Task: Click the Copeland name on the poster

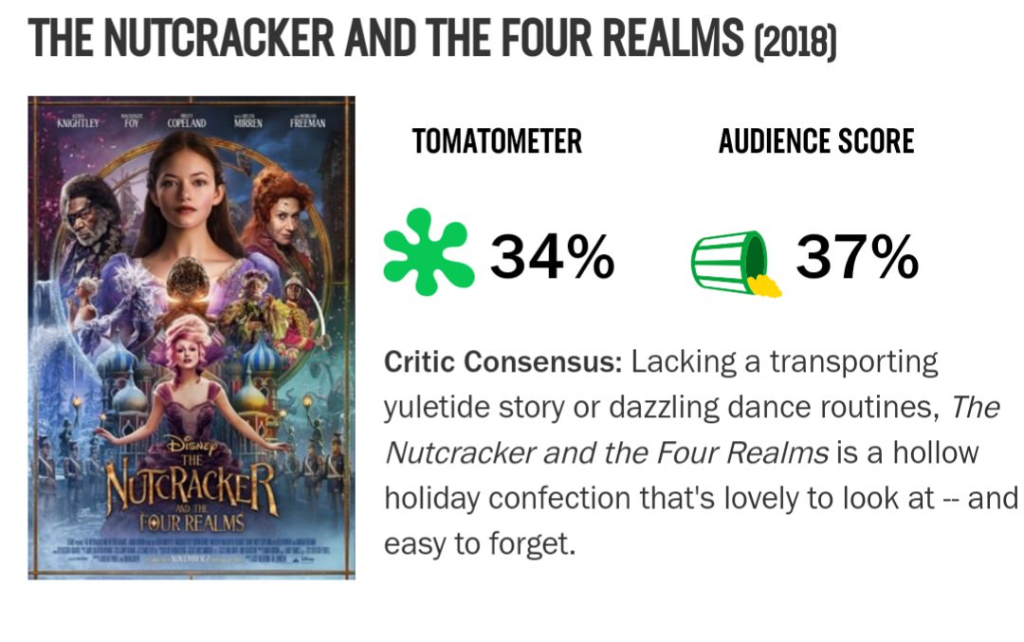Action: tap(186, 122)
